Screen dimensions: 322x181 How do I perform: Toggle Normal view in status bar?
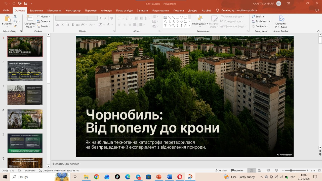[x=251, y=170]
